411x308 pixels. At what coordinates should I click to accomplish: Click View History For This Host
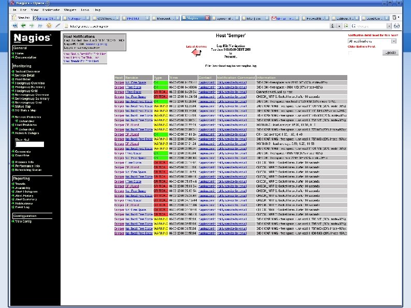(x=81, y=57)
